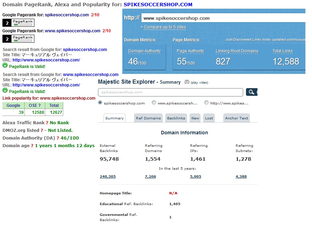Click the 1,554 Referring Domains value

(x=153, y=159)
